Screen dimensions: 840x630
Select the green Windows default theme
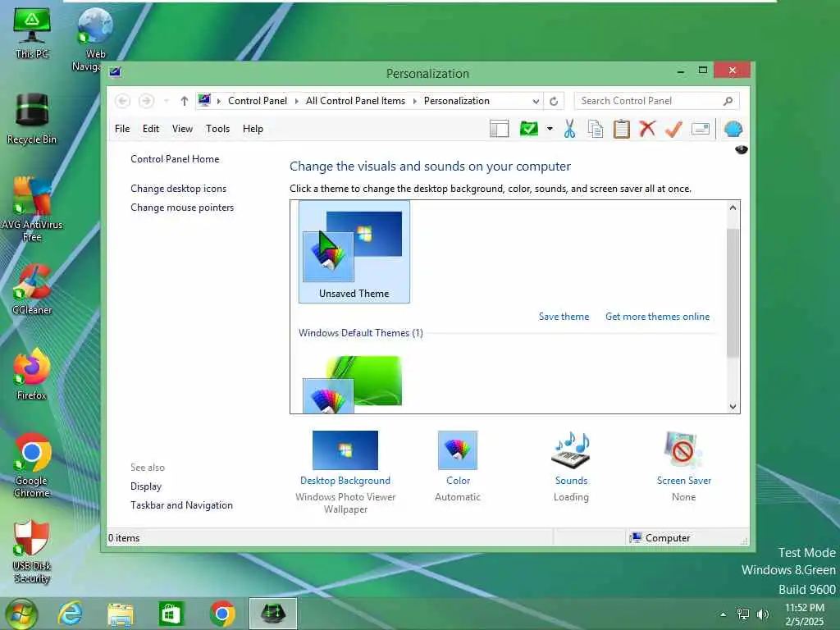pos(352,384)
